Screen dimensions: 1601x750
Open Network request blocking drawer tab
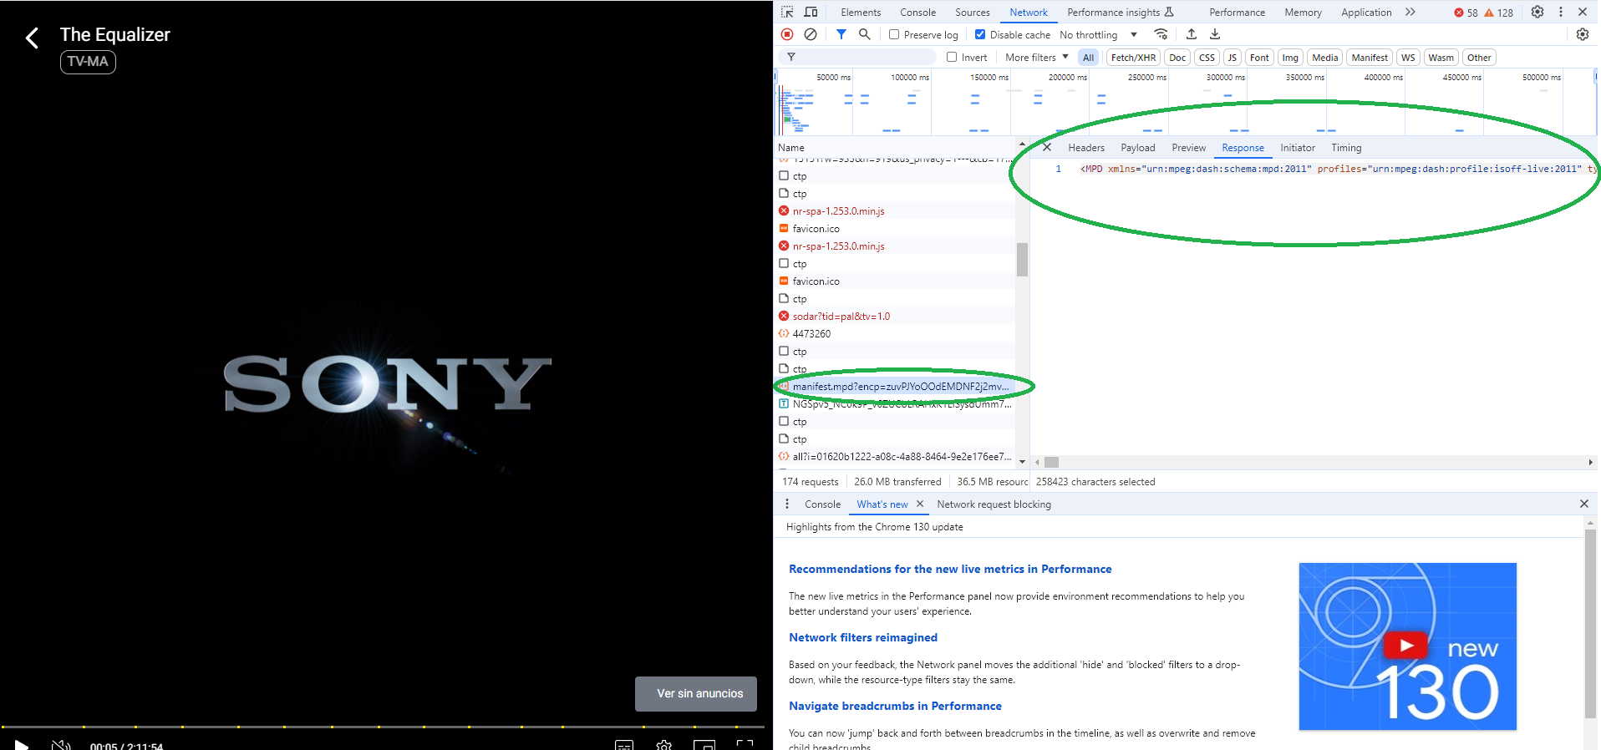[994, 504]
